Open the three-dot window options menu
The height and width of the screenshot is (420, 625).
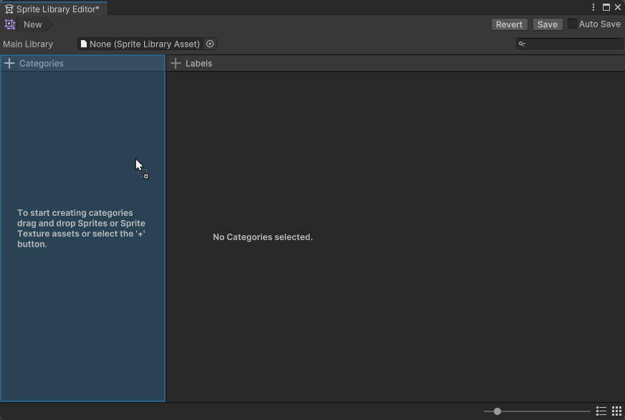tap(593, 7)
